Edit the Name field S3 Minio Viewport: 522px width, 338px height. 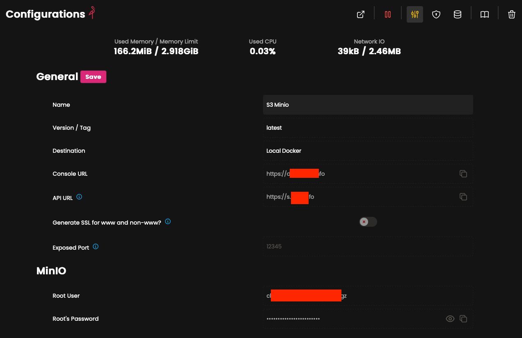click(368, 105)
